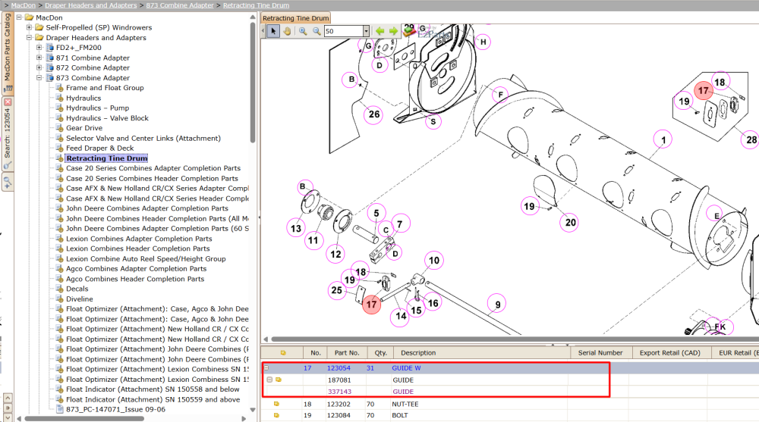Select Frame and Float Group in tree
The height and width of the screenshot is (422, 759).
(x=105, y=88)
